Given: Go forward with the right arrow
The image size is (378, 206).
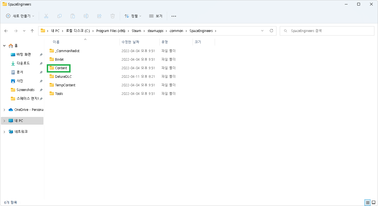Looking at the screenshot, I should click(x=16, y=31).
